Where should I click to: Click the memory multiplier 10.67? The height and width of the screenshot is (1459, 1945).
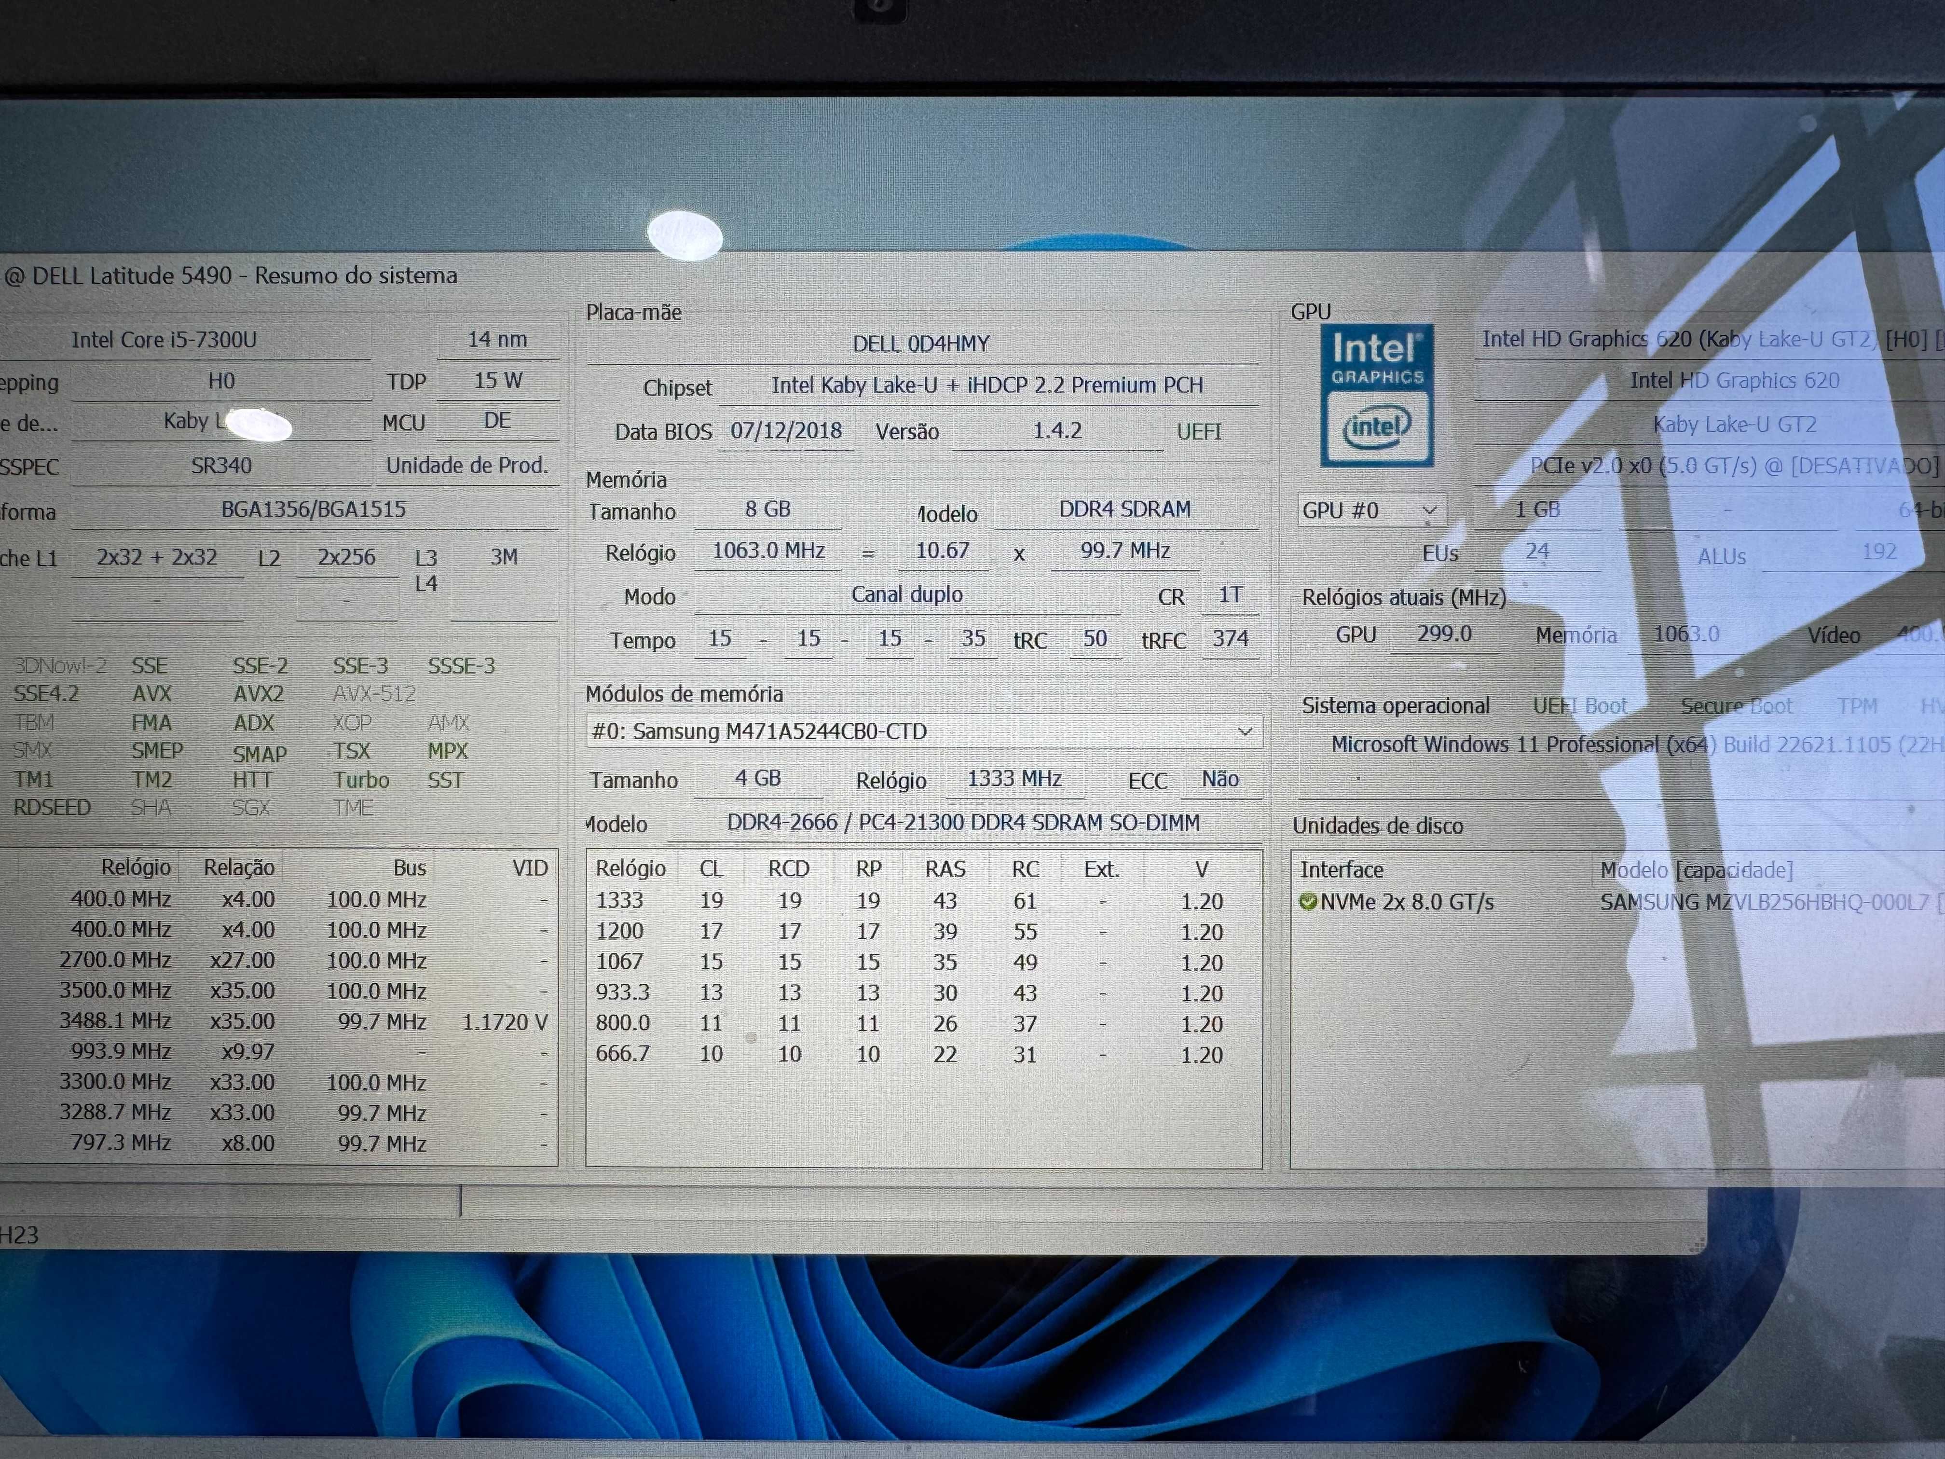pos(943,551)
